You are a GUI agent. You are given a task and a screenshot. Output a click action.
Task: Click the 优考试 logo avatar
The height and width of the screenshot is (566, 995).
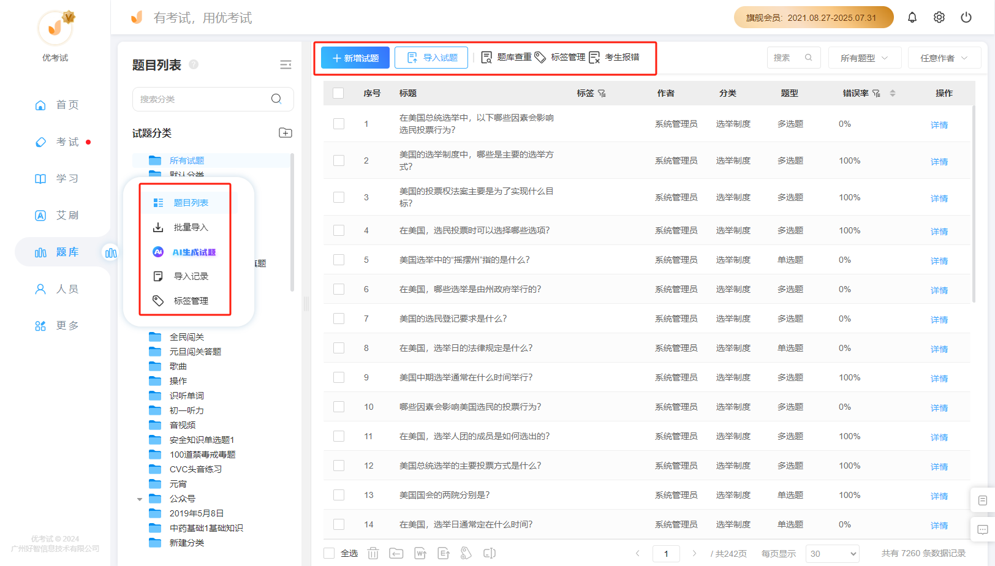click(55, 28)
